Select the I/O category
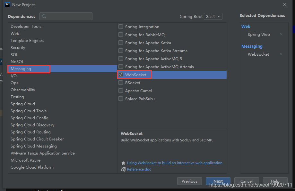The height and width of the screenshot is (191, 295). pos(63,76)
